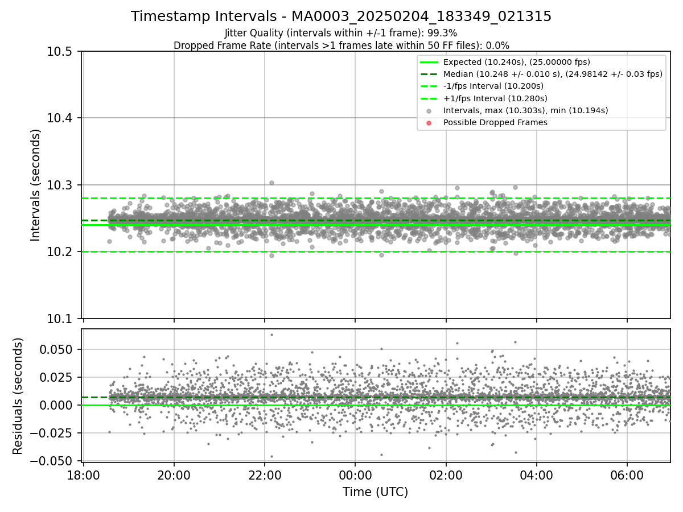Click the solid green line sample for 'Expected'

click(429, 62)
